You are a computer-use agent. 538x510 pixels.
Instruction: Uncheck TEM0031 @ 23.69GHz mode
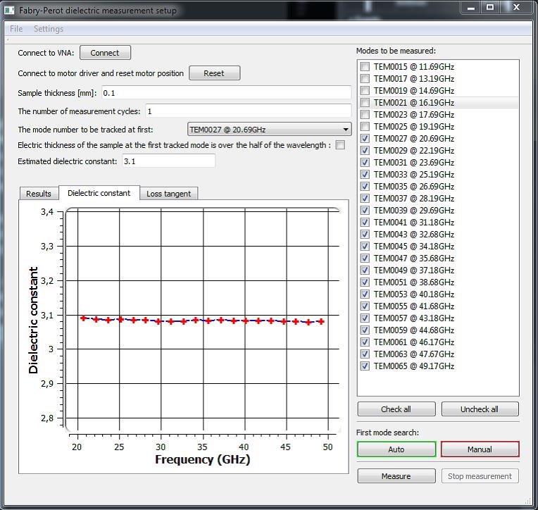[365, 163]
